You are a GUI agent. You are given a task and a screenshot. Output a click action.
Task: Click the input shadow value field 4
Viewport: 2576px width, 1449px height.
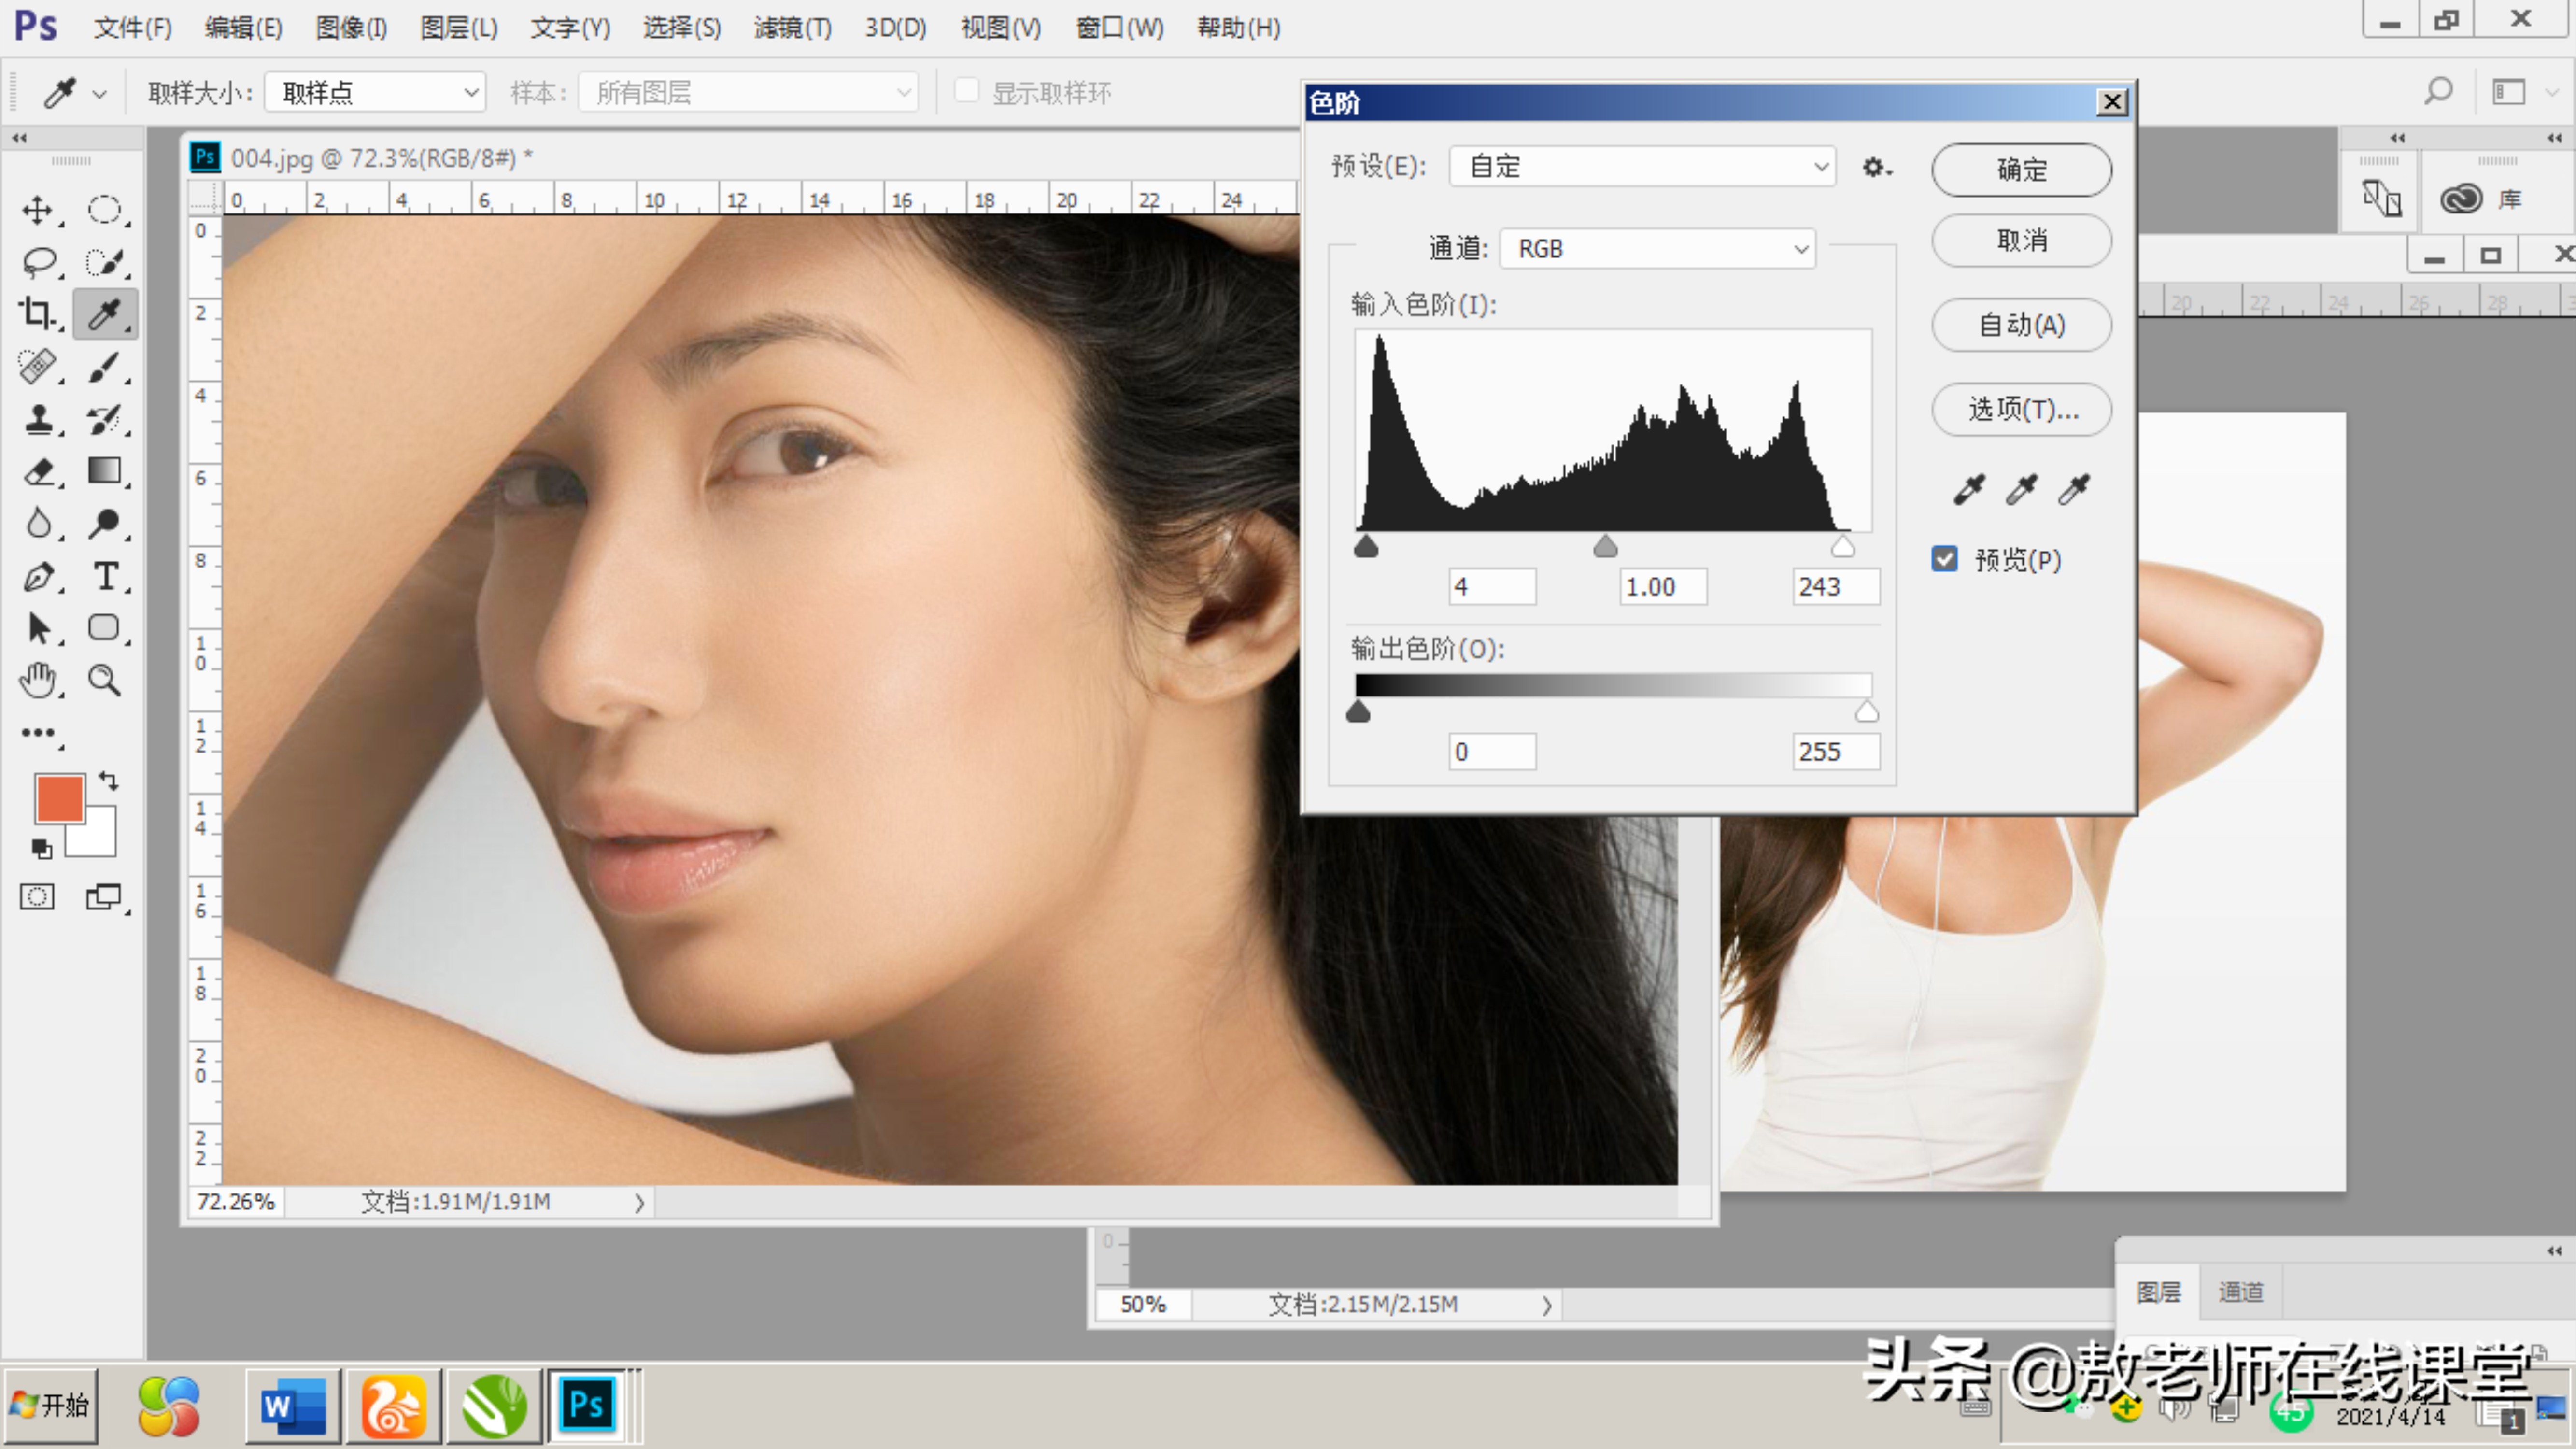(1492, 586)
